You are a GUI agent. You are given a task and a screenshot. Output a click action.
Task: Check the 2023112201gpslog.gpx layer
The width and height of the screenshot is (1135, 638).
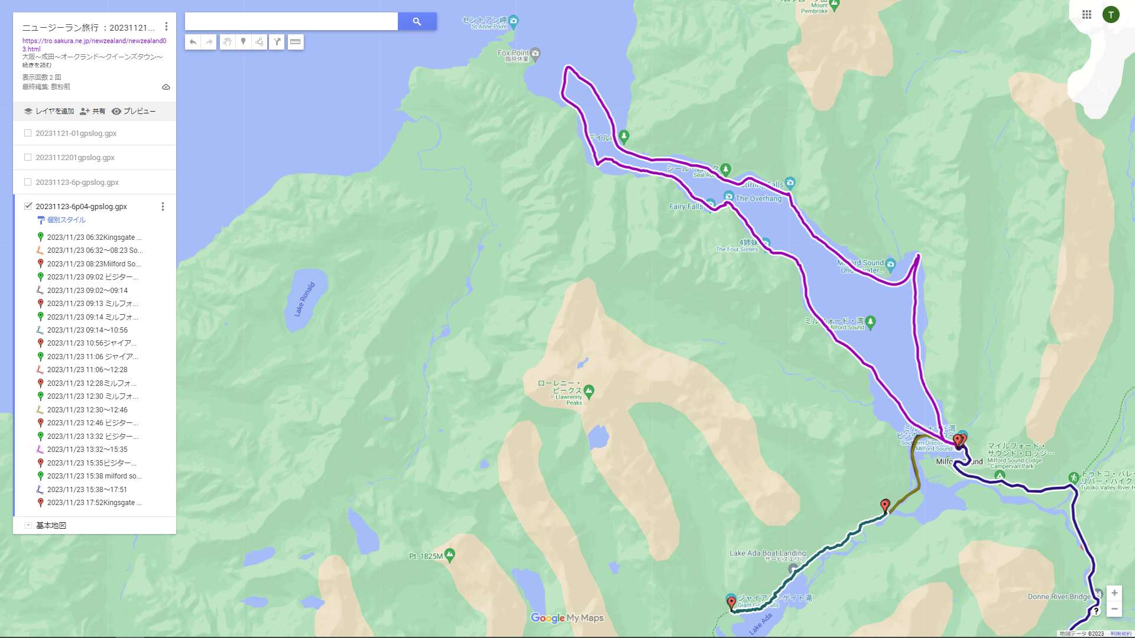point(28,157)
